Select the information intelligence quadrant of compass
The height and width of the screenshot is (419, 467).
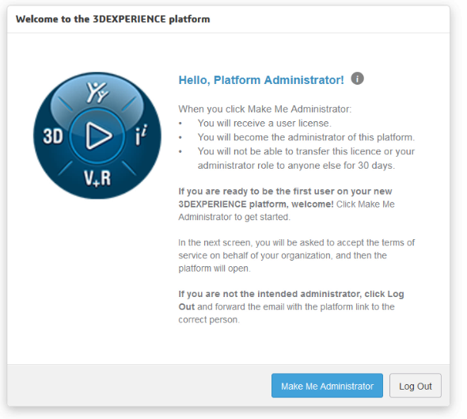(x=141, y=135)
